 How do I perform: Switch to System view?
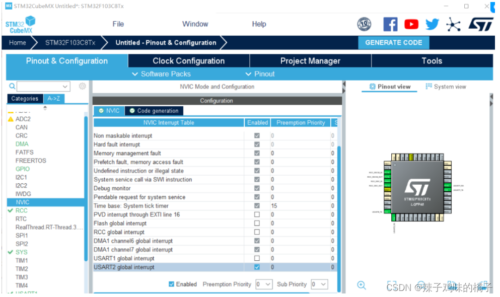coord(446,87)
